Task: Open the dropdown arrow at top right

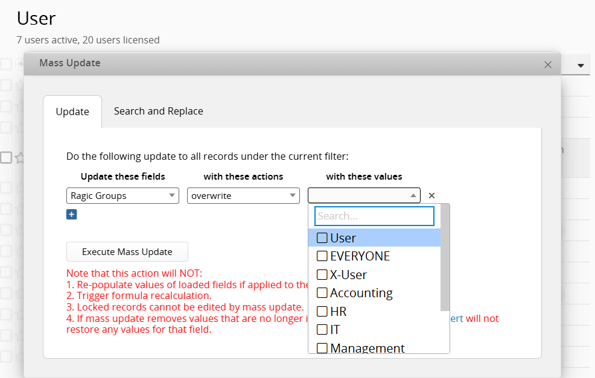Action: click(x=581, y=65)
